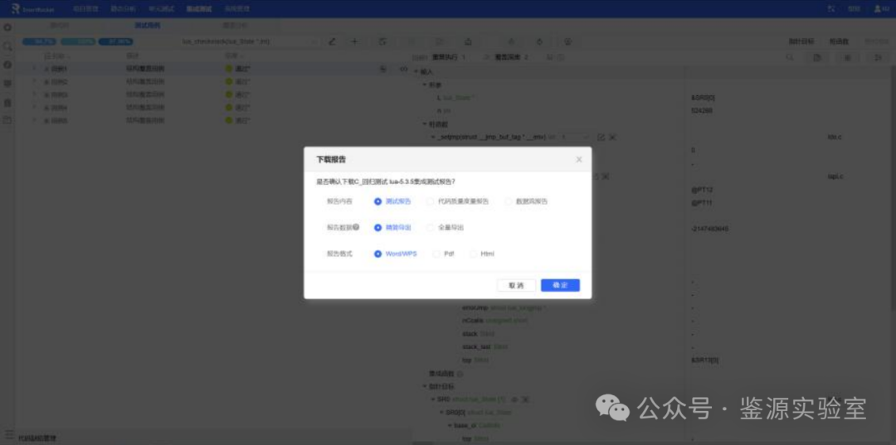The width and height of the screenshot is (896, 445).
Task: Click the value -2147483648 in right panel
Action: [709, 229]
